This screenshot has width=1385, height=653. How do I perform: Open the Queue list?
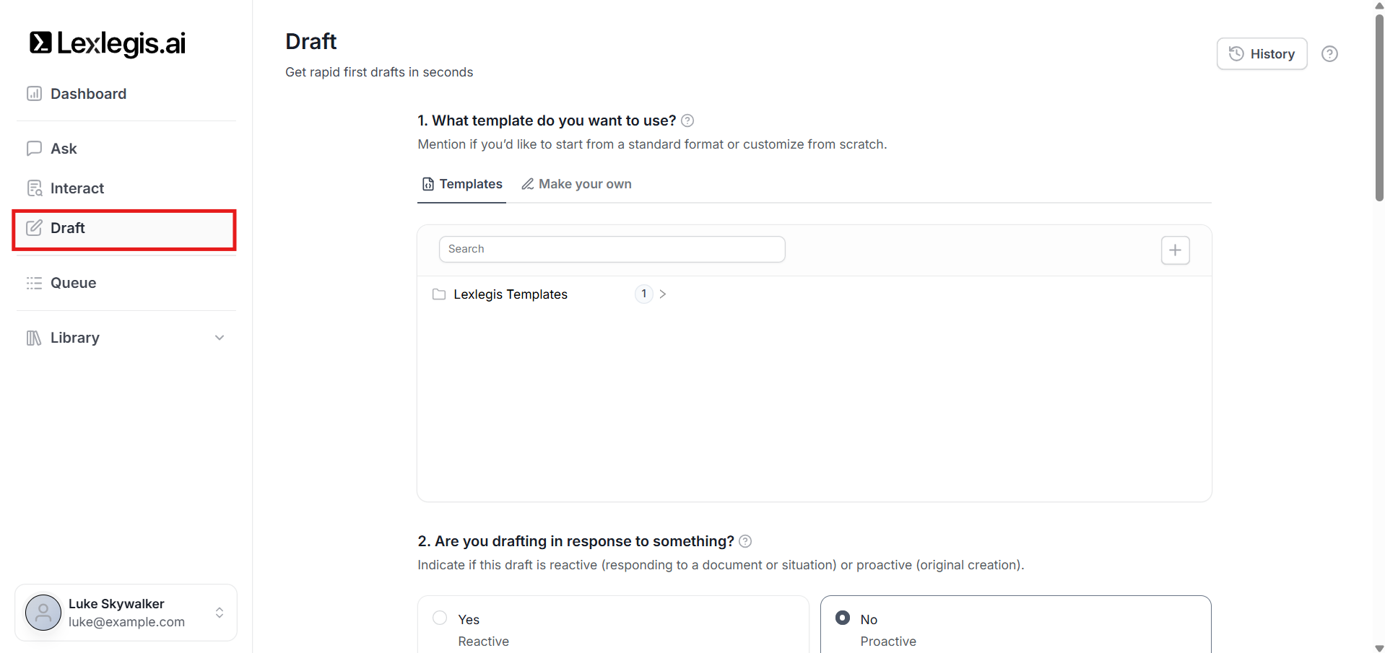click(73, 283)
